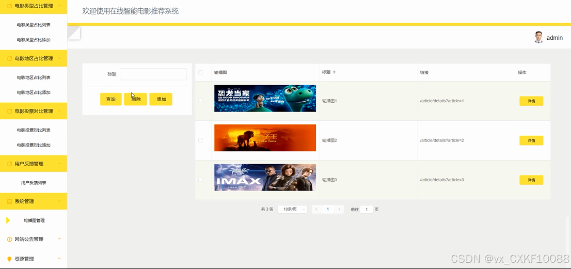Open 电影投票对比列表 menu item

pyautogui.click(x=34, y=130)
